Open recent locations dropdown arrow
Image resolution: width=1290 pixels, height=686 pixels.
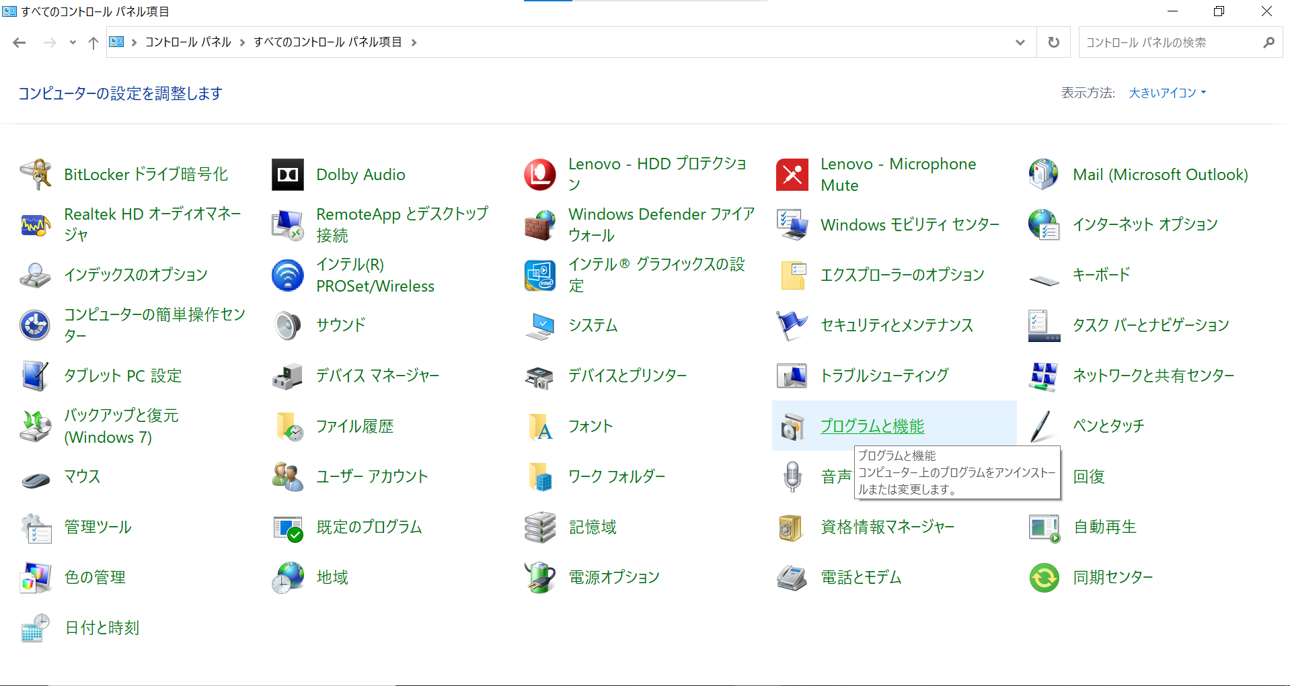pos(73,42)
